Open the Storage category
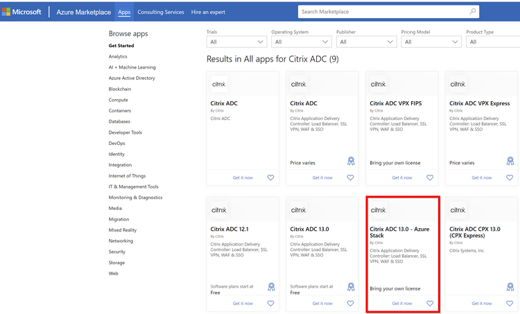 click(x=116, y=263)
